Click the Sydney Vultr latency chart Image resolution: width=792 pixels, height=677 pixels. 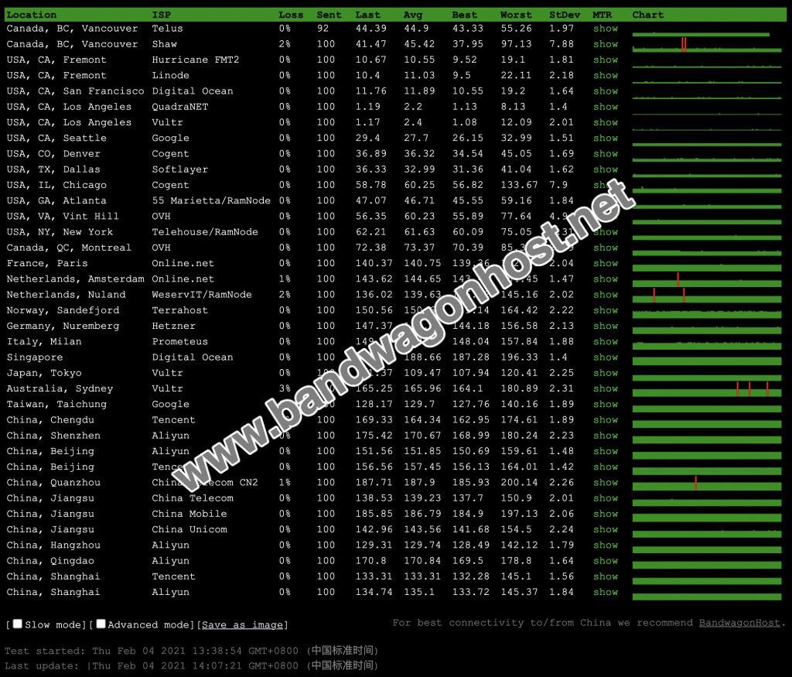tap(707, 389)
